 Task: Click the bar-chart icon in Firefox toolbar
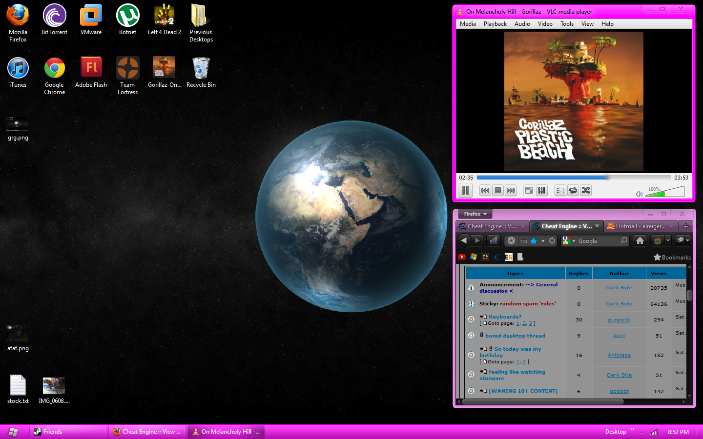pos(494,240)
